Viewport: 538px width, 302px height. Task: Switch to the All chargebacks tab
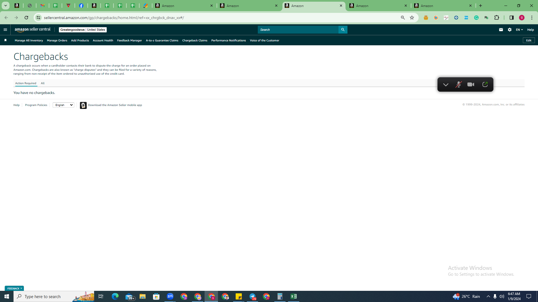pos(43,83)
